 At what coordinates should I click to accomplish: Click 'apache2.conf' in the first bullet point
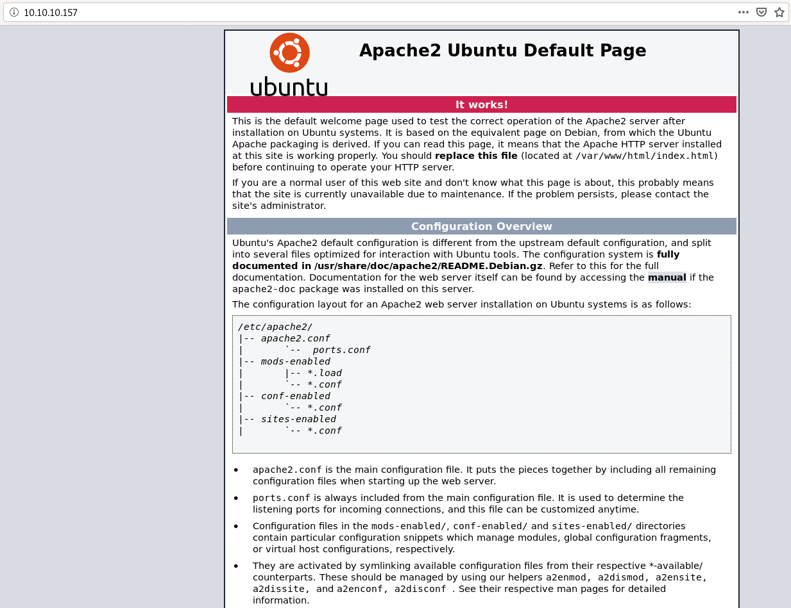[x=287, y=470]
